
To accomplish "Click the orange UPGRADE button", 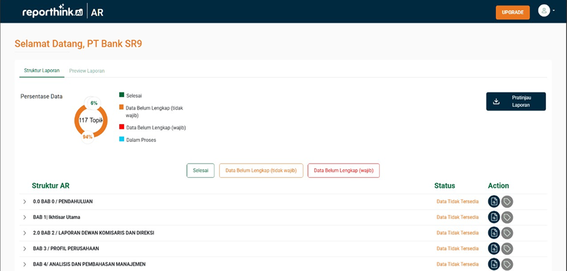I will 512,12.
